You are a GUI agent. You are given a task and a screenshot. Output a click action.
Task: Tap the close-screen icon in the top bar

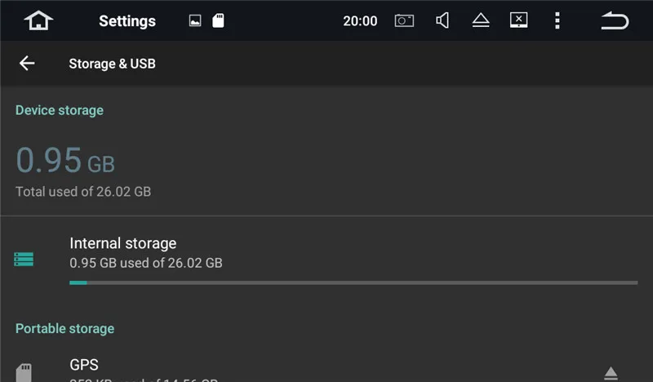518,21
